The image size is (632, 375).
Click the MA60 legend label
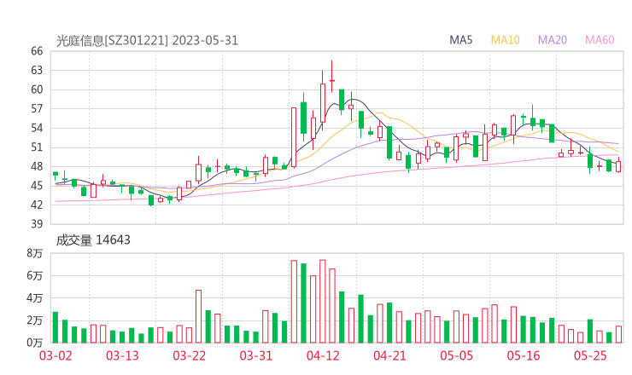point(600,40)
